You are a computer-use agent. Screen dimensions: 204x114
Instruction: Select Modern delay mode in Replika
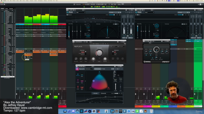[x=83, y=52]
